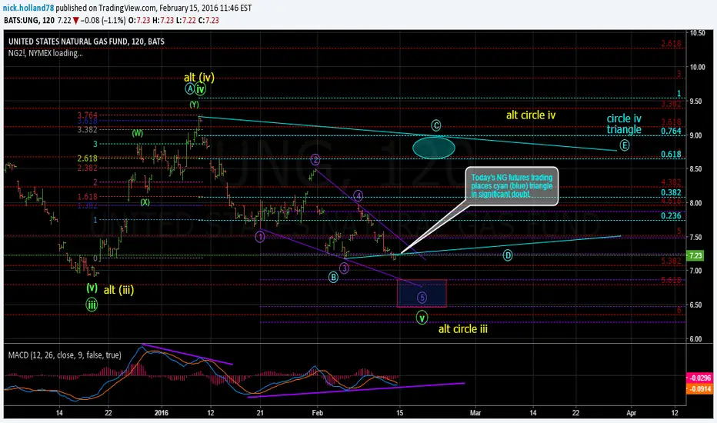Select the purple circled 2 wave marker

(315, 160)
